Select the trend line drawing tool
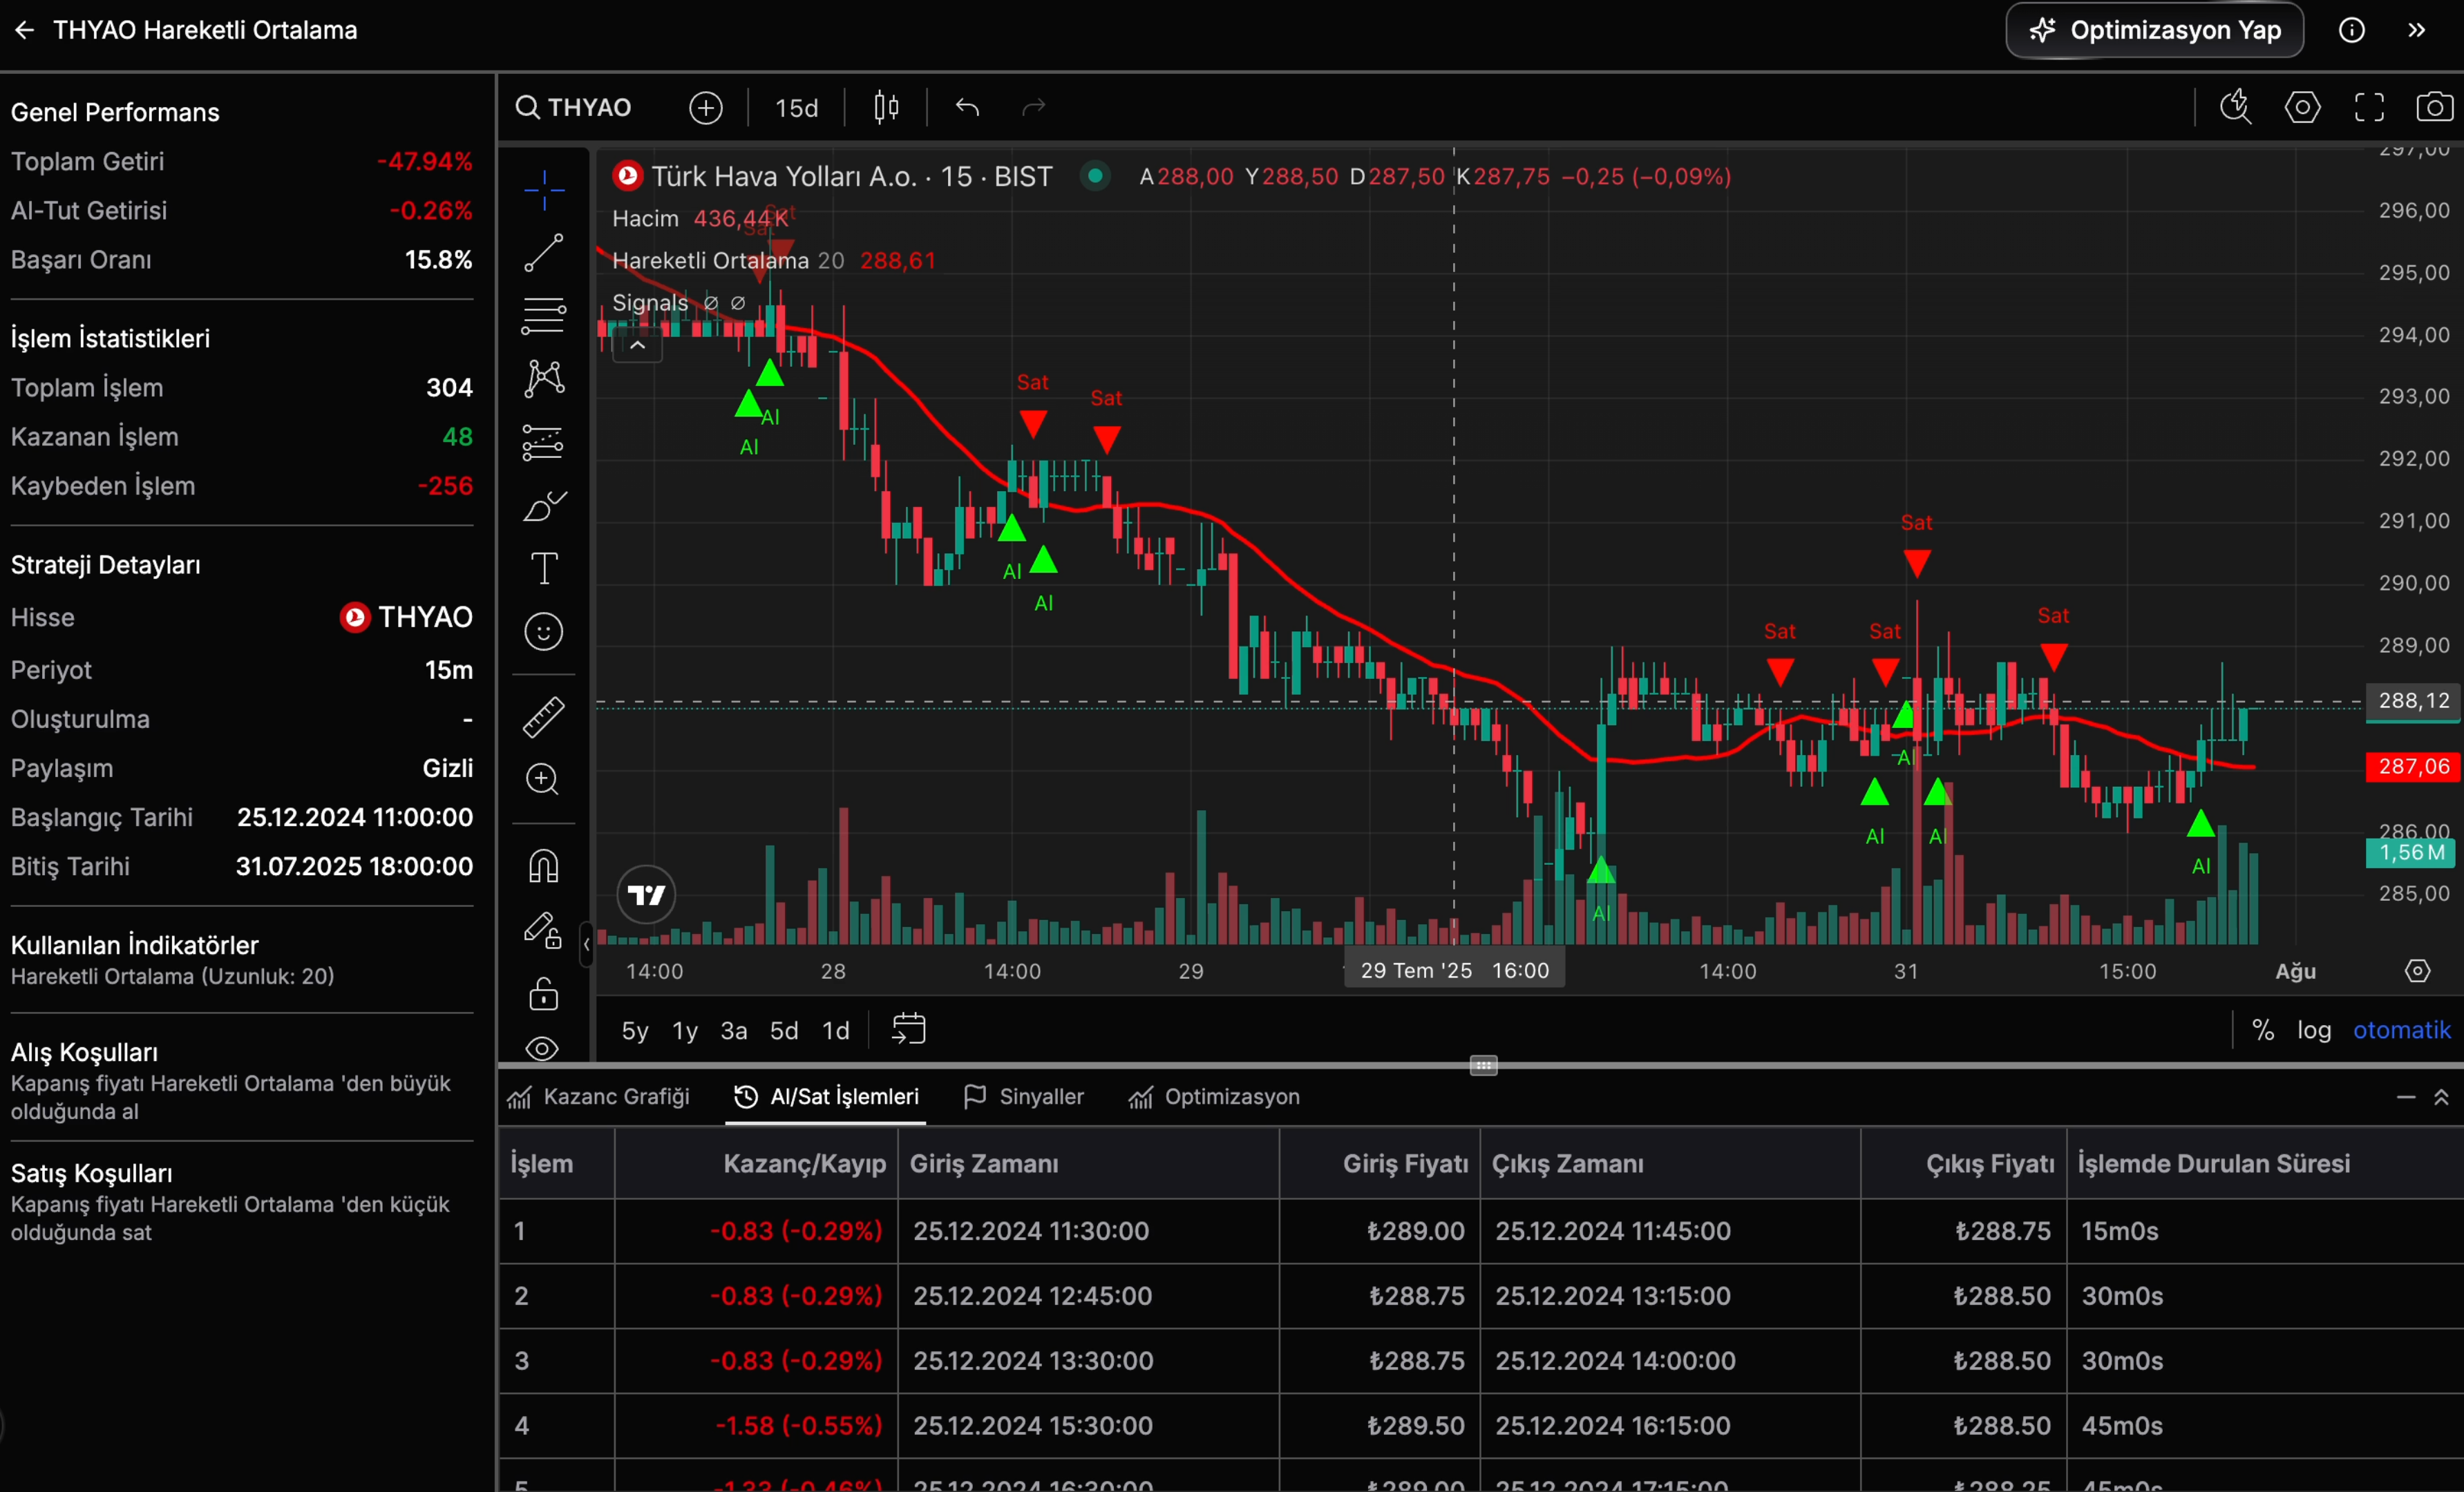The width and height of the screenshot is (2464, 1492). (x=543, y=253)
